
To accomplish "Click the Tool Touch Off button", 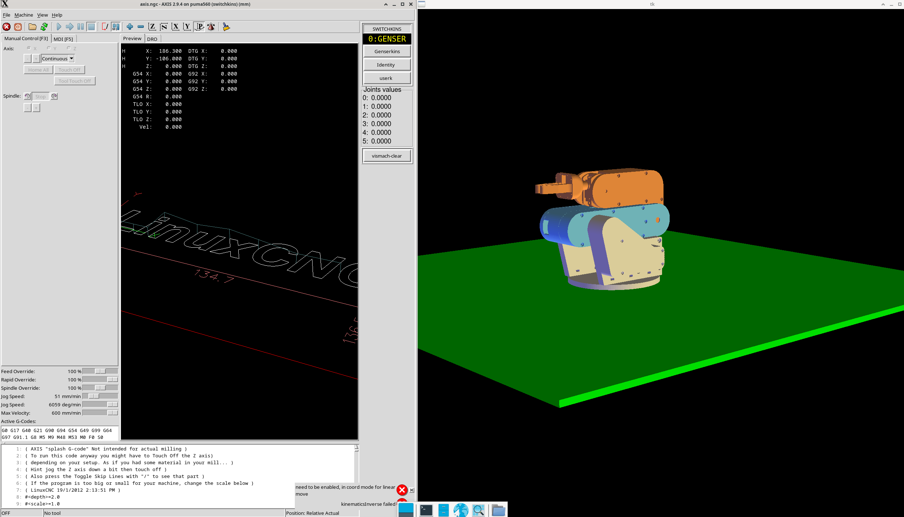I will click(x=75, y=81).
